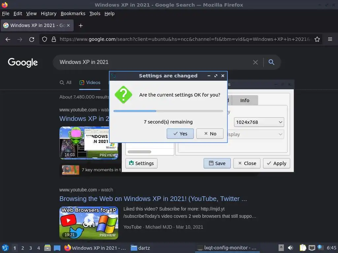Minimize the Settings are changed dialog
This screenshot has width=338, height=253.
pyautogui.click(x=209, y=76)
